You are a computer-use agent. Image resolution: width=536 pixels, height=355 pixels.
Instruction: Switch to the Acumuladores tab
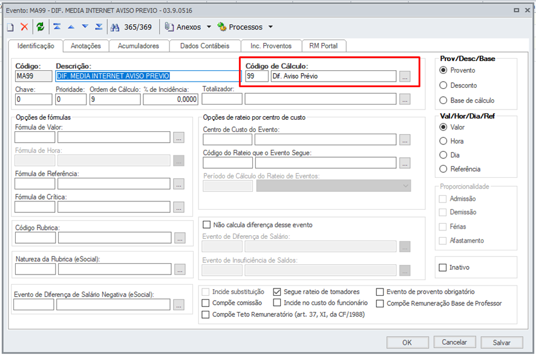(x=139, y=46)
